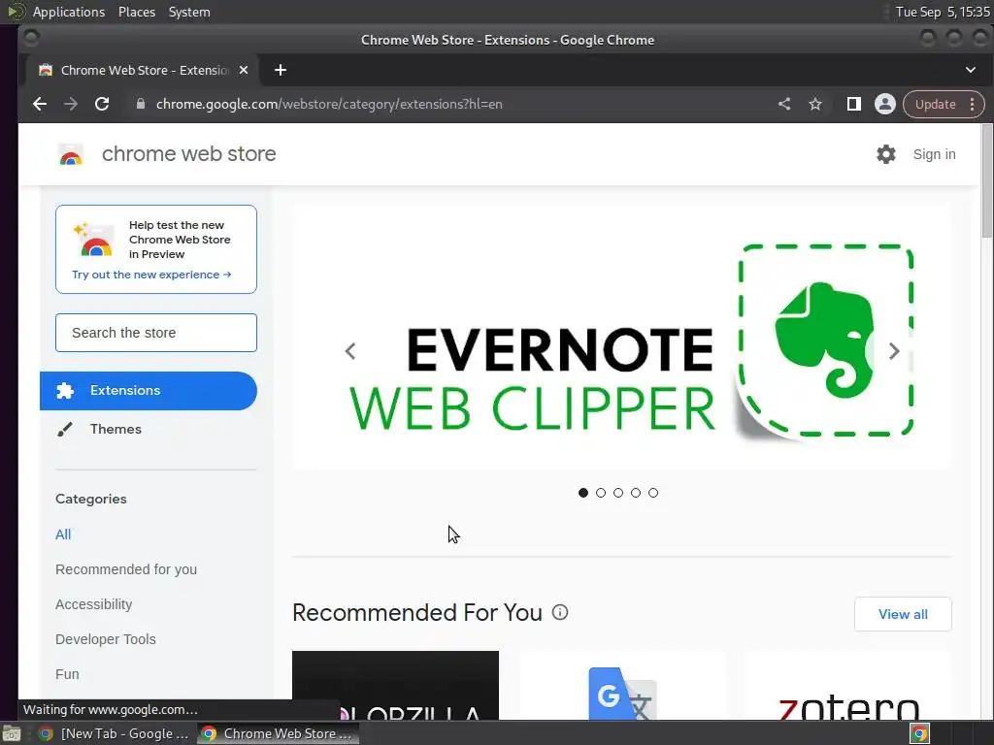Open the Chrome profile avatar menu
The width and height of the screenshot is (994, 745).
coord(885,104)
